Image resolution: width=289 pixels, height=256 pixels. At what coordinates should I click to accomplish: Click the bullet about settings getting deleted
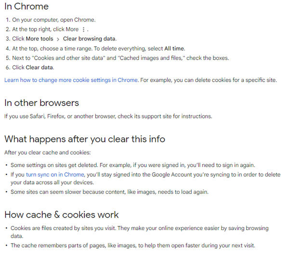[x=132, y=165]
